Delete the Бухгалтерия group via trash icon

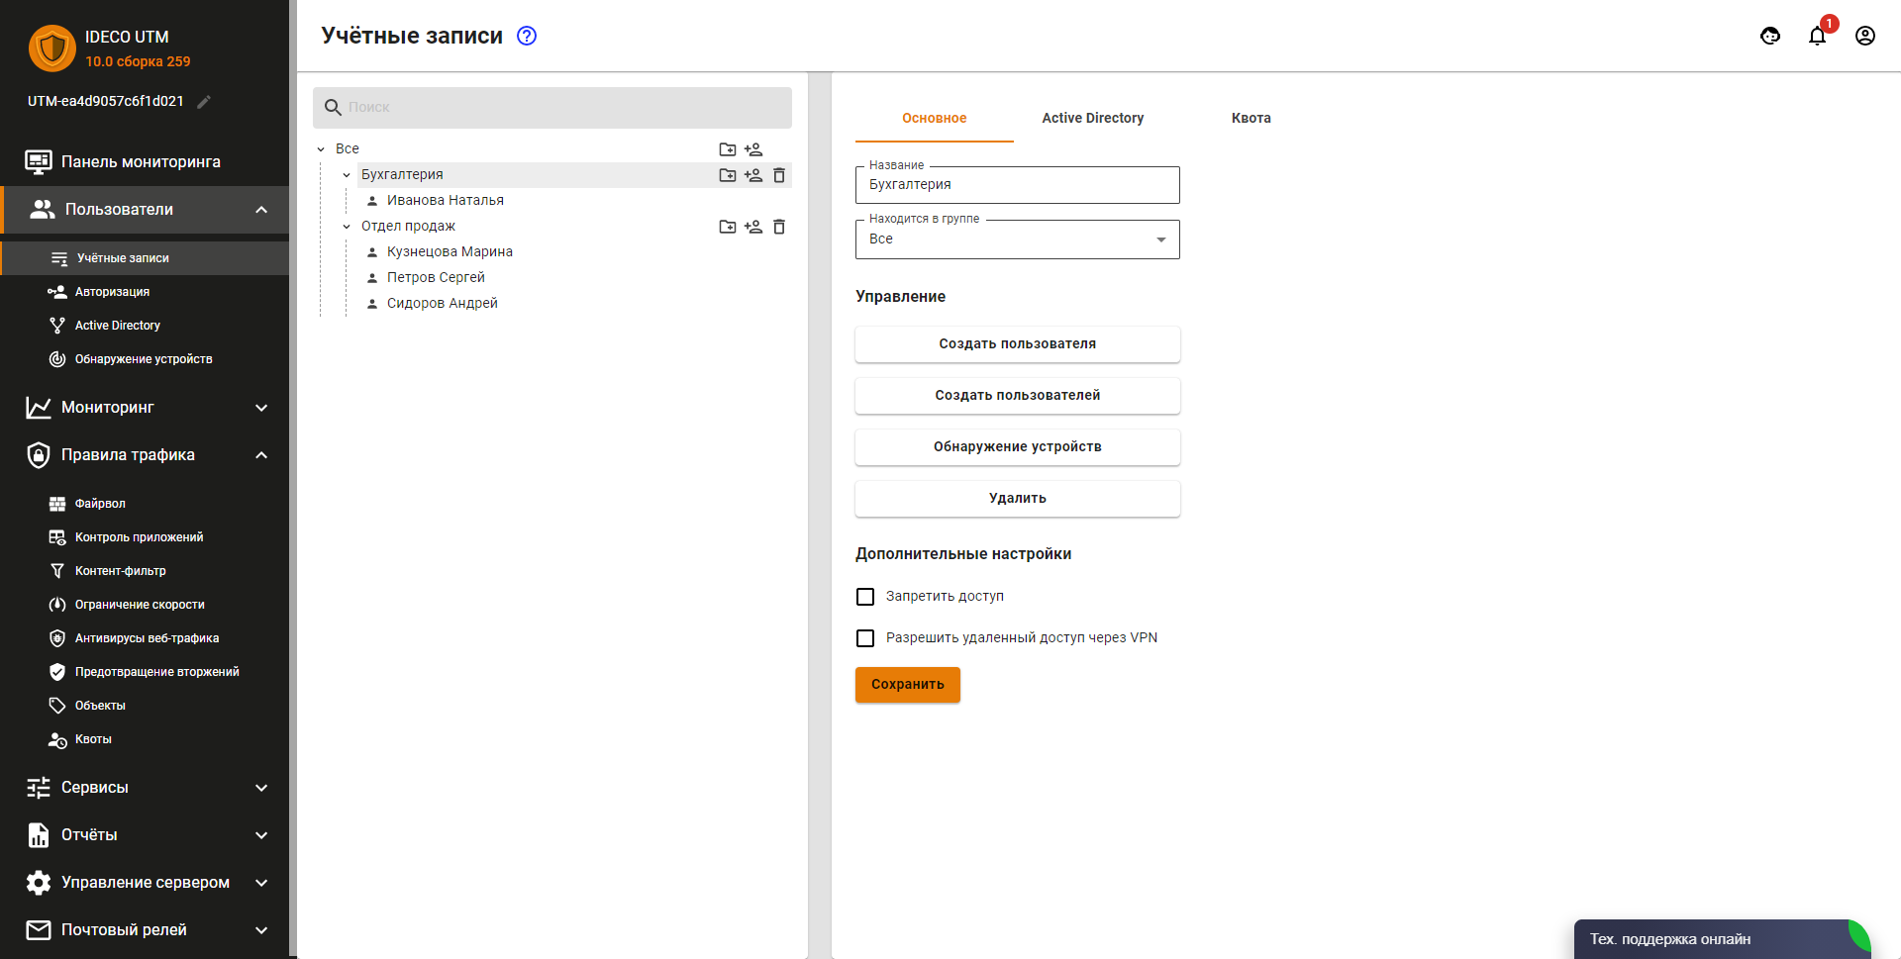click(779, 175)
